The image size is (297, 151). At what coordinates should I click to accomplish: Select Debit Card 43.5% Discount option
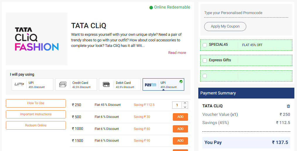(120, 84)
